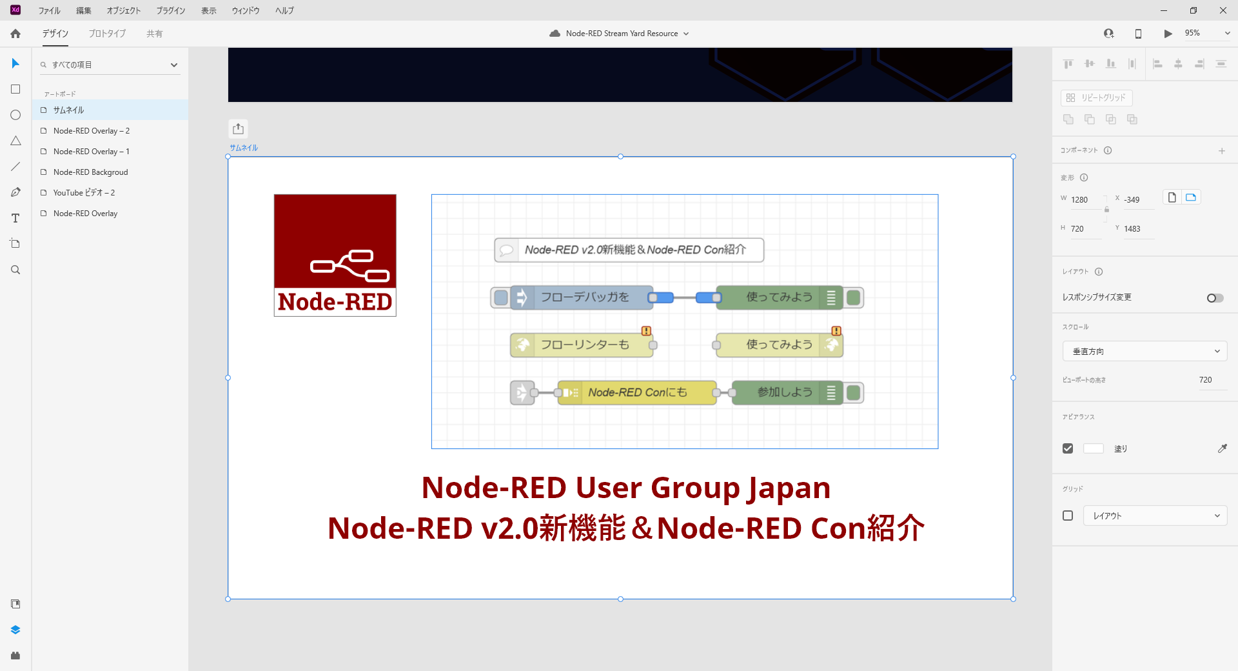Click the desktop preview play button
The height and width of the screenshot is (671, 1238).
click(x=1168, y=34)
